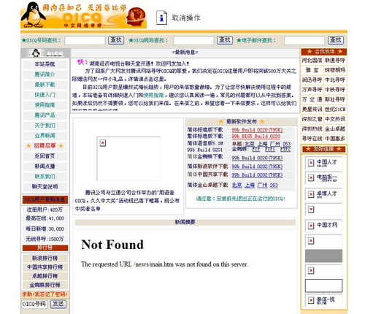365x314 pixels.
Task: Click 联系我们 in the left navigation
Action: tap(45, 177)
